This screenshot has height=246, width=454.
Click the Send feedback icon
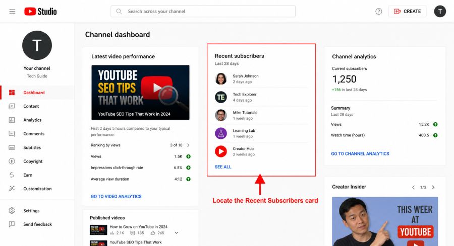coord(12,224)
